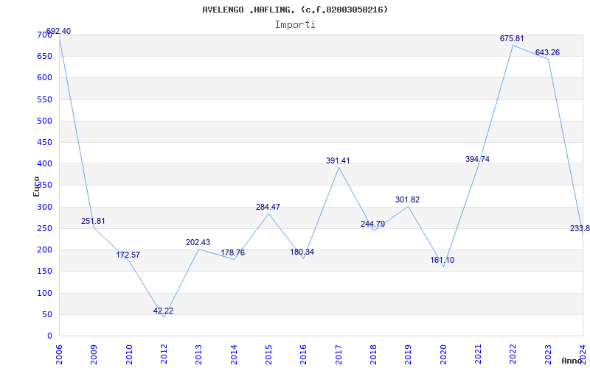Image resolution: width=590 pixels, height=368 pixels.
Task: Click the 650 y-axis tick label
Action: 44,57
